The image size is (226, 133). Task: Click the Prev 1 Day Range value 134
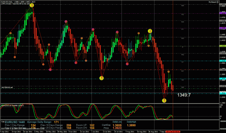coord(33,125)
